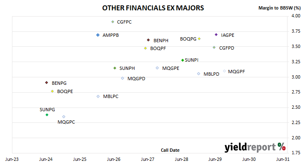
Task: Select the MBLPC hollow diamond marker
Action: [98, 96]
